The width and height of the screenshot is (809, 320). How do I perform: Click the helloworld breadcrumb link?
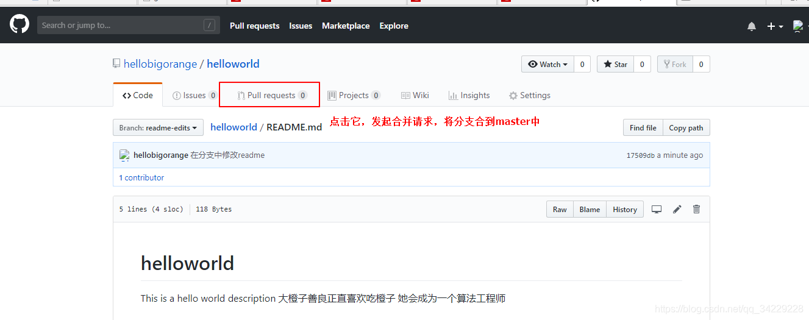point(233,127)
